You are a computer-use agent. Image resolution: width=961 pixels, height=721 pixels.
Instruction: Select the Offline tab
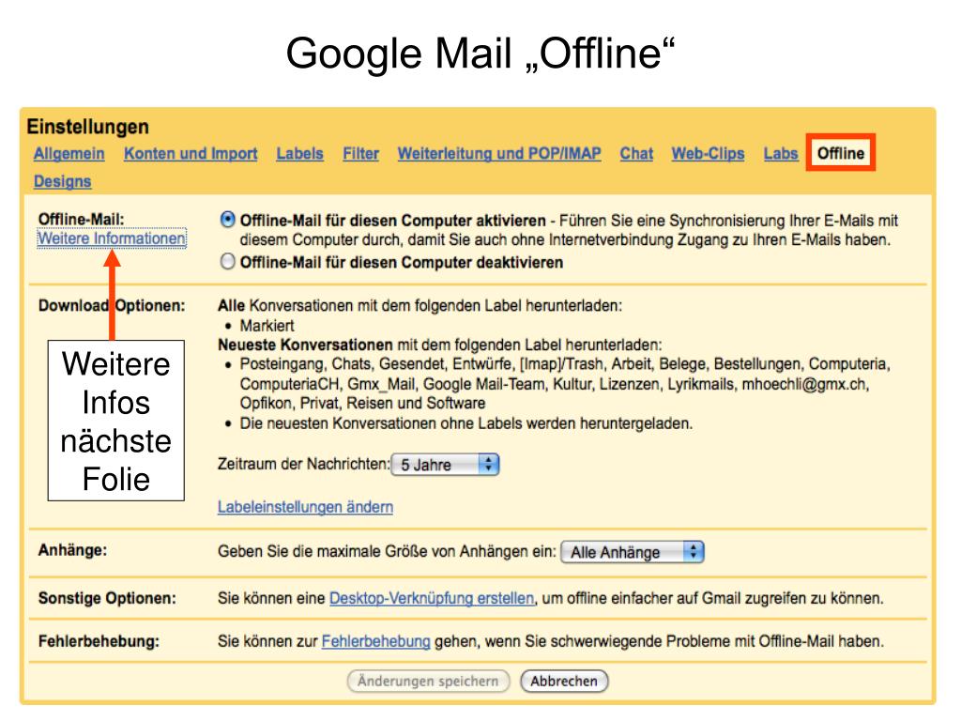(x=840, y=153)
